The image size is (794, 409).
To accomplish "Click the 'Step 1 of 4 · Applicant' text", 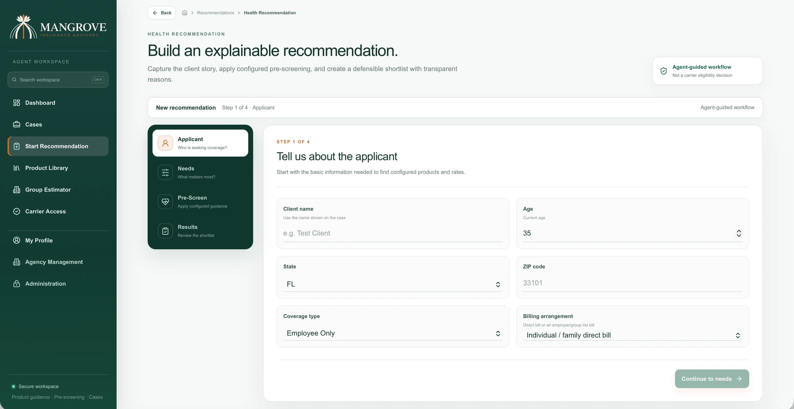I will 248,108.
